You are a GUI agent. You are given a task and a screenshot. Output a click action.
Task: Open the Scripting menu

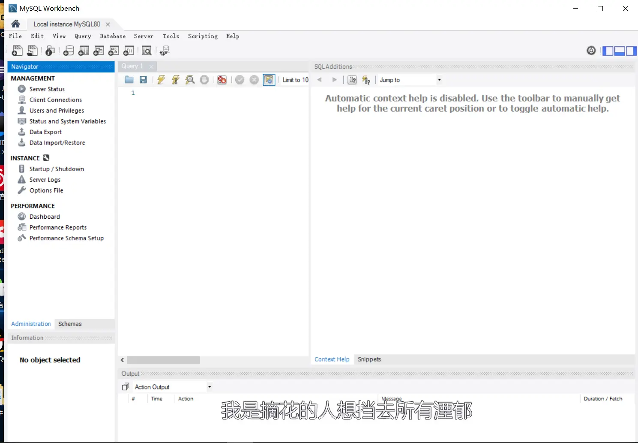tap(203, 36)
